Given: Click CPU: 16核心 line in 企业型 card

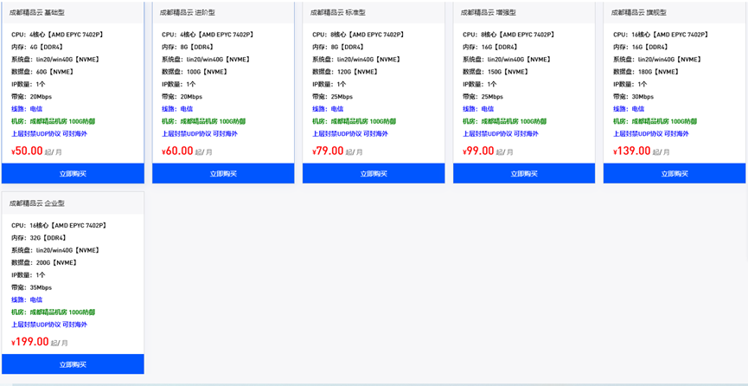Looking at the screenshot, I should click(x=59, y=226).
